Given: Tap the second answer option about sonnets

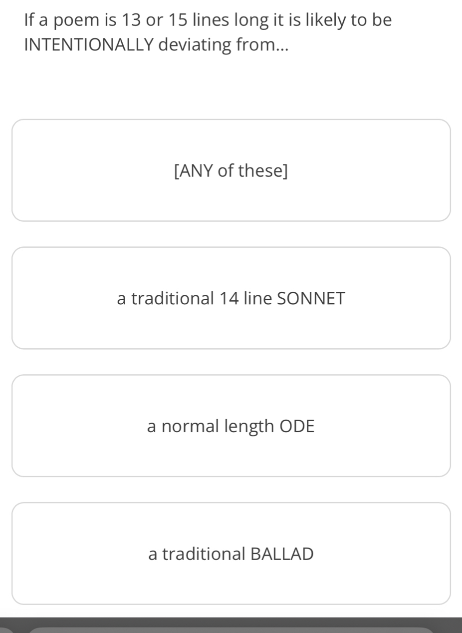Looking at the screenshot, I should [x=231, y=298].
